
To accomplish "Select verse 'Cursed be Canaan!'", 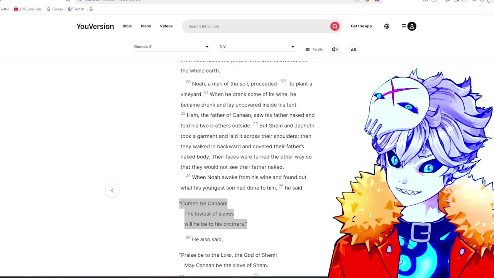I will (204, 203).
